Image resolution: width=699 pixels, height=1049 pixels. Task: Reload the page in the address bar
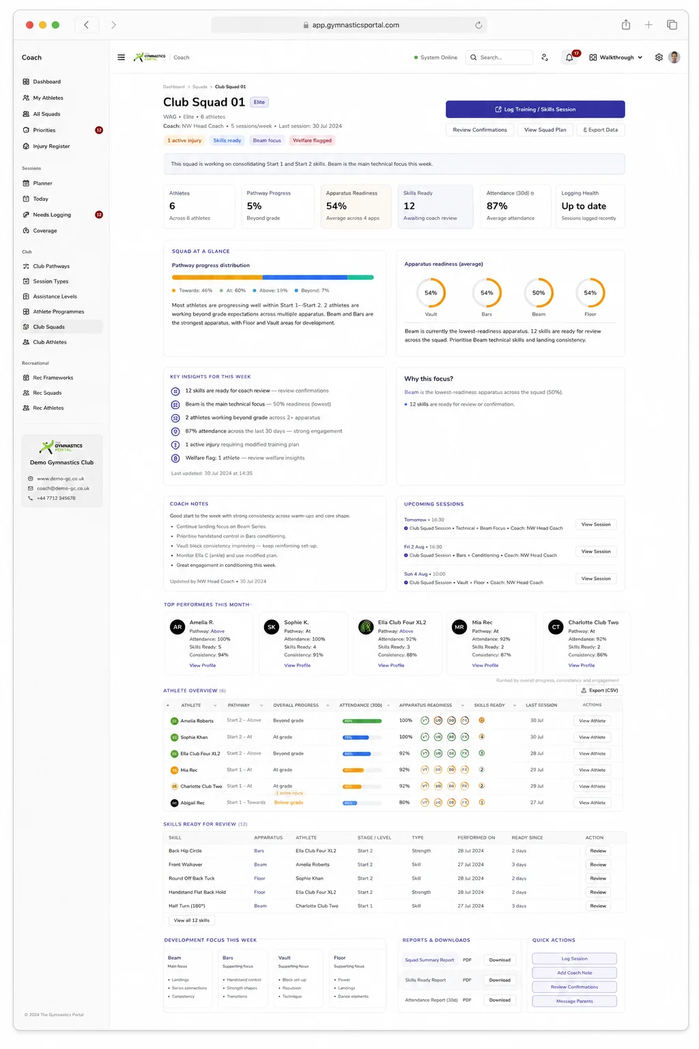coord(479,25)
